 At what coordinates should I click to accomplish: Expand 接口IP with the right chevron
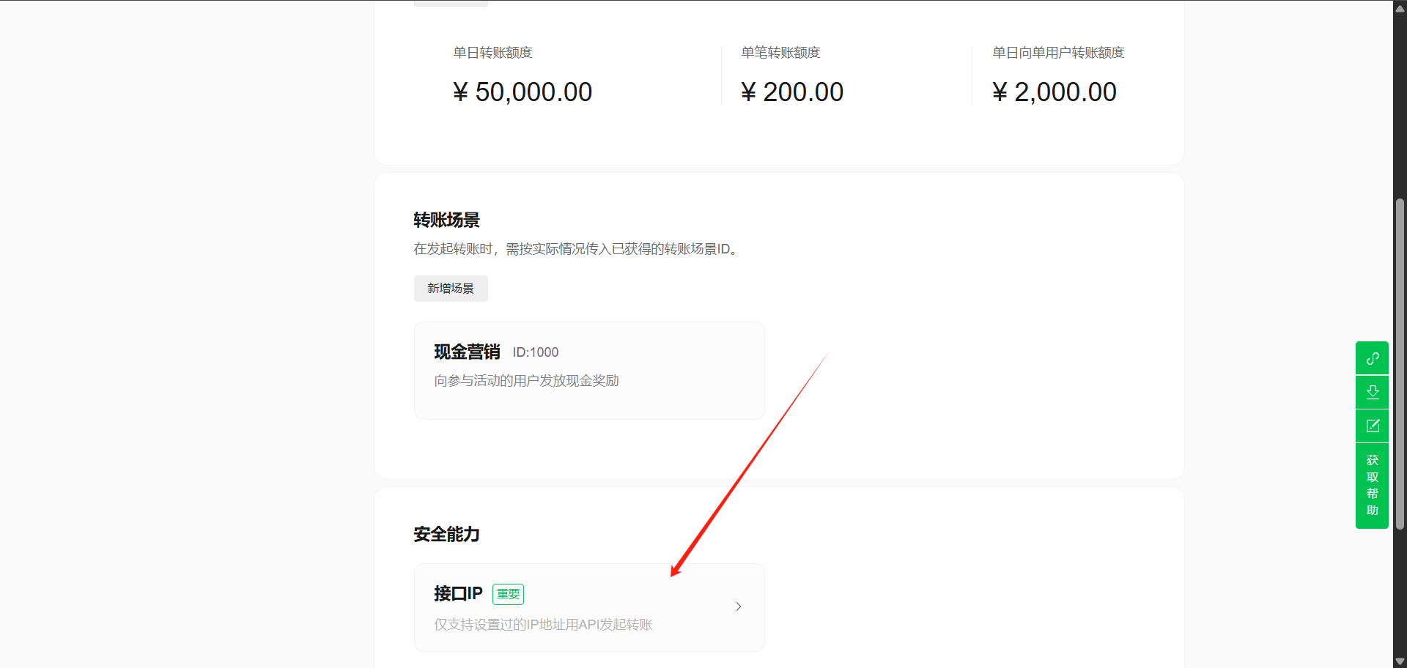pyautogui.click(x=738, y=606)
